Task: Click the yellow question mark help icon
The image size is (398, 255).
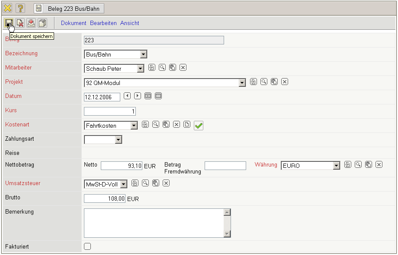Action: [x=20, y=8]
